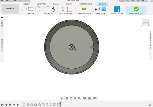
Task: Expand the CREAR menu
Action: 30,14
